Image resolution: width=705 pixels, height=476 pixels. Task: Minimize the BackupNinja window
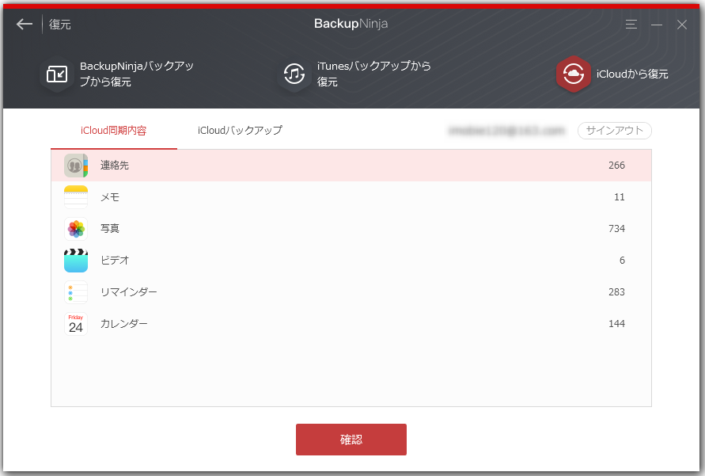(657, 25)
